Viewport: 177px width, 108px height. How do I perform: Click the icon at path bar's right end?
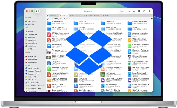[x=152, y=19]
